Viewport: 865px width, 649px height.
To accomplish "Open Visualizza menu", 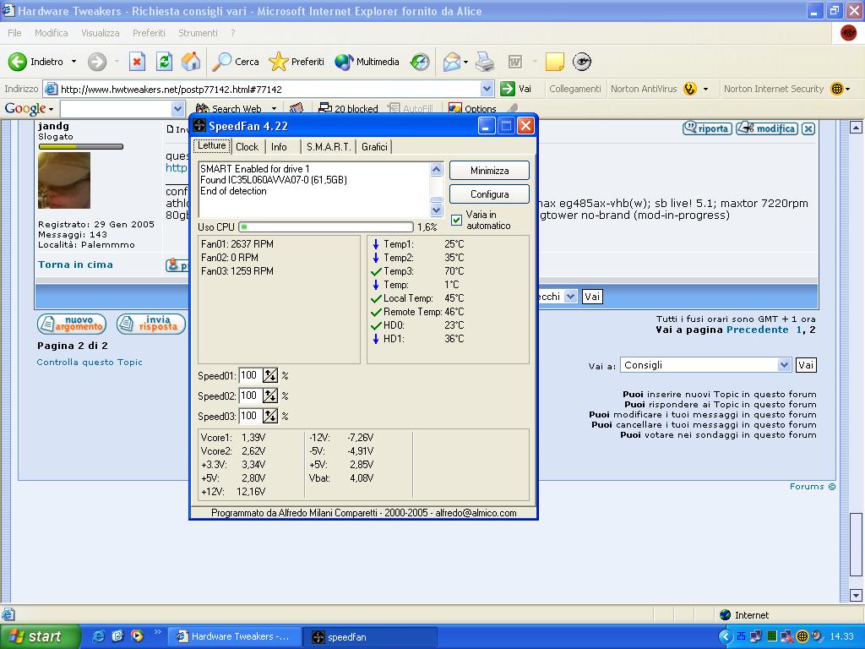I will point(101,33).
